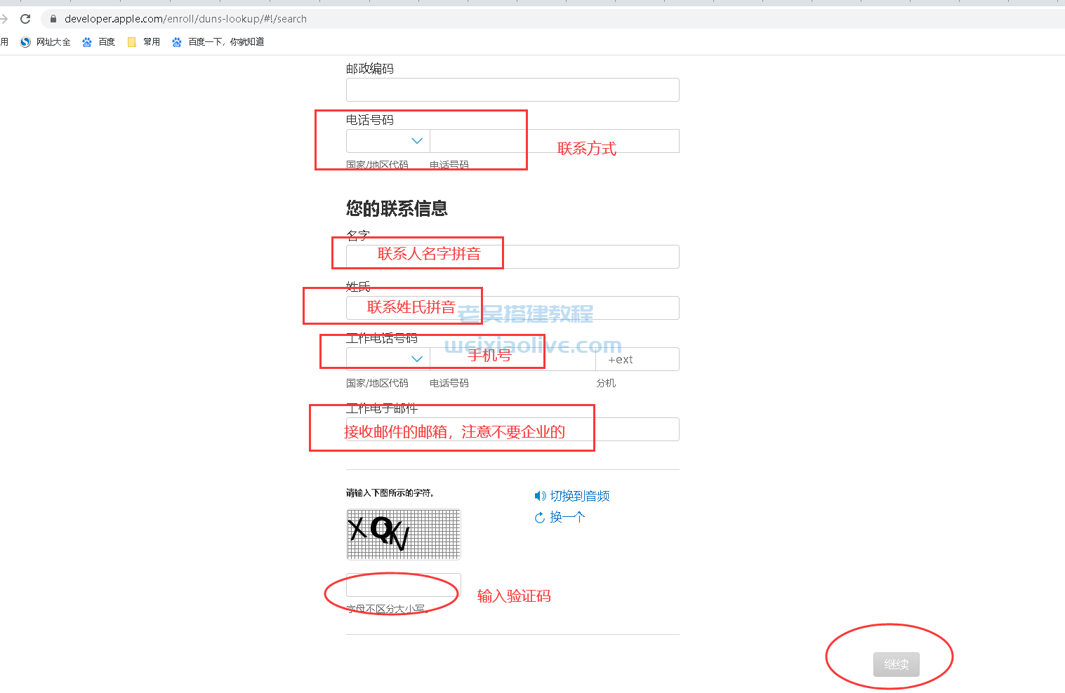This screenshot has width=1065, height=693.
Task: Open the country code dropdown under 工作电话号码
Action: coord(388,358)
